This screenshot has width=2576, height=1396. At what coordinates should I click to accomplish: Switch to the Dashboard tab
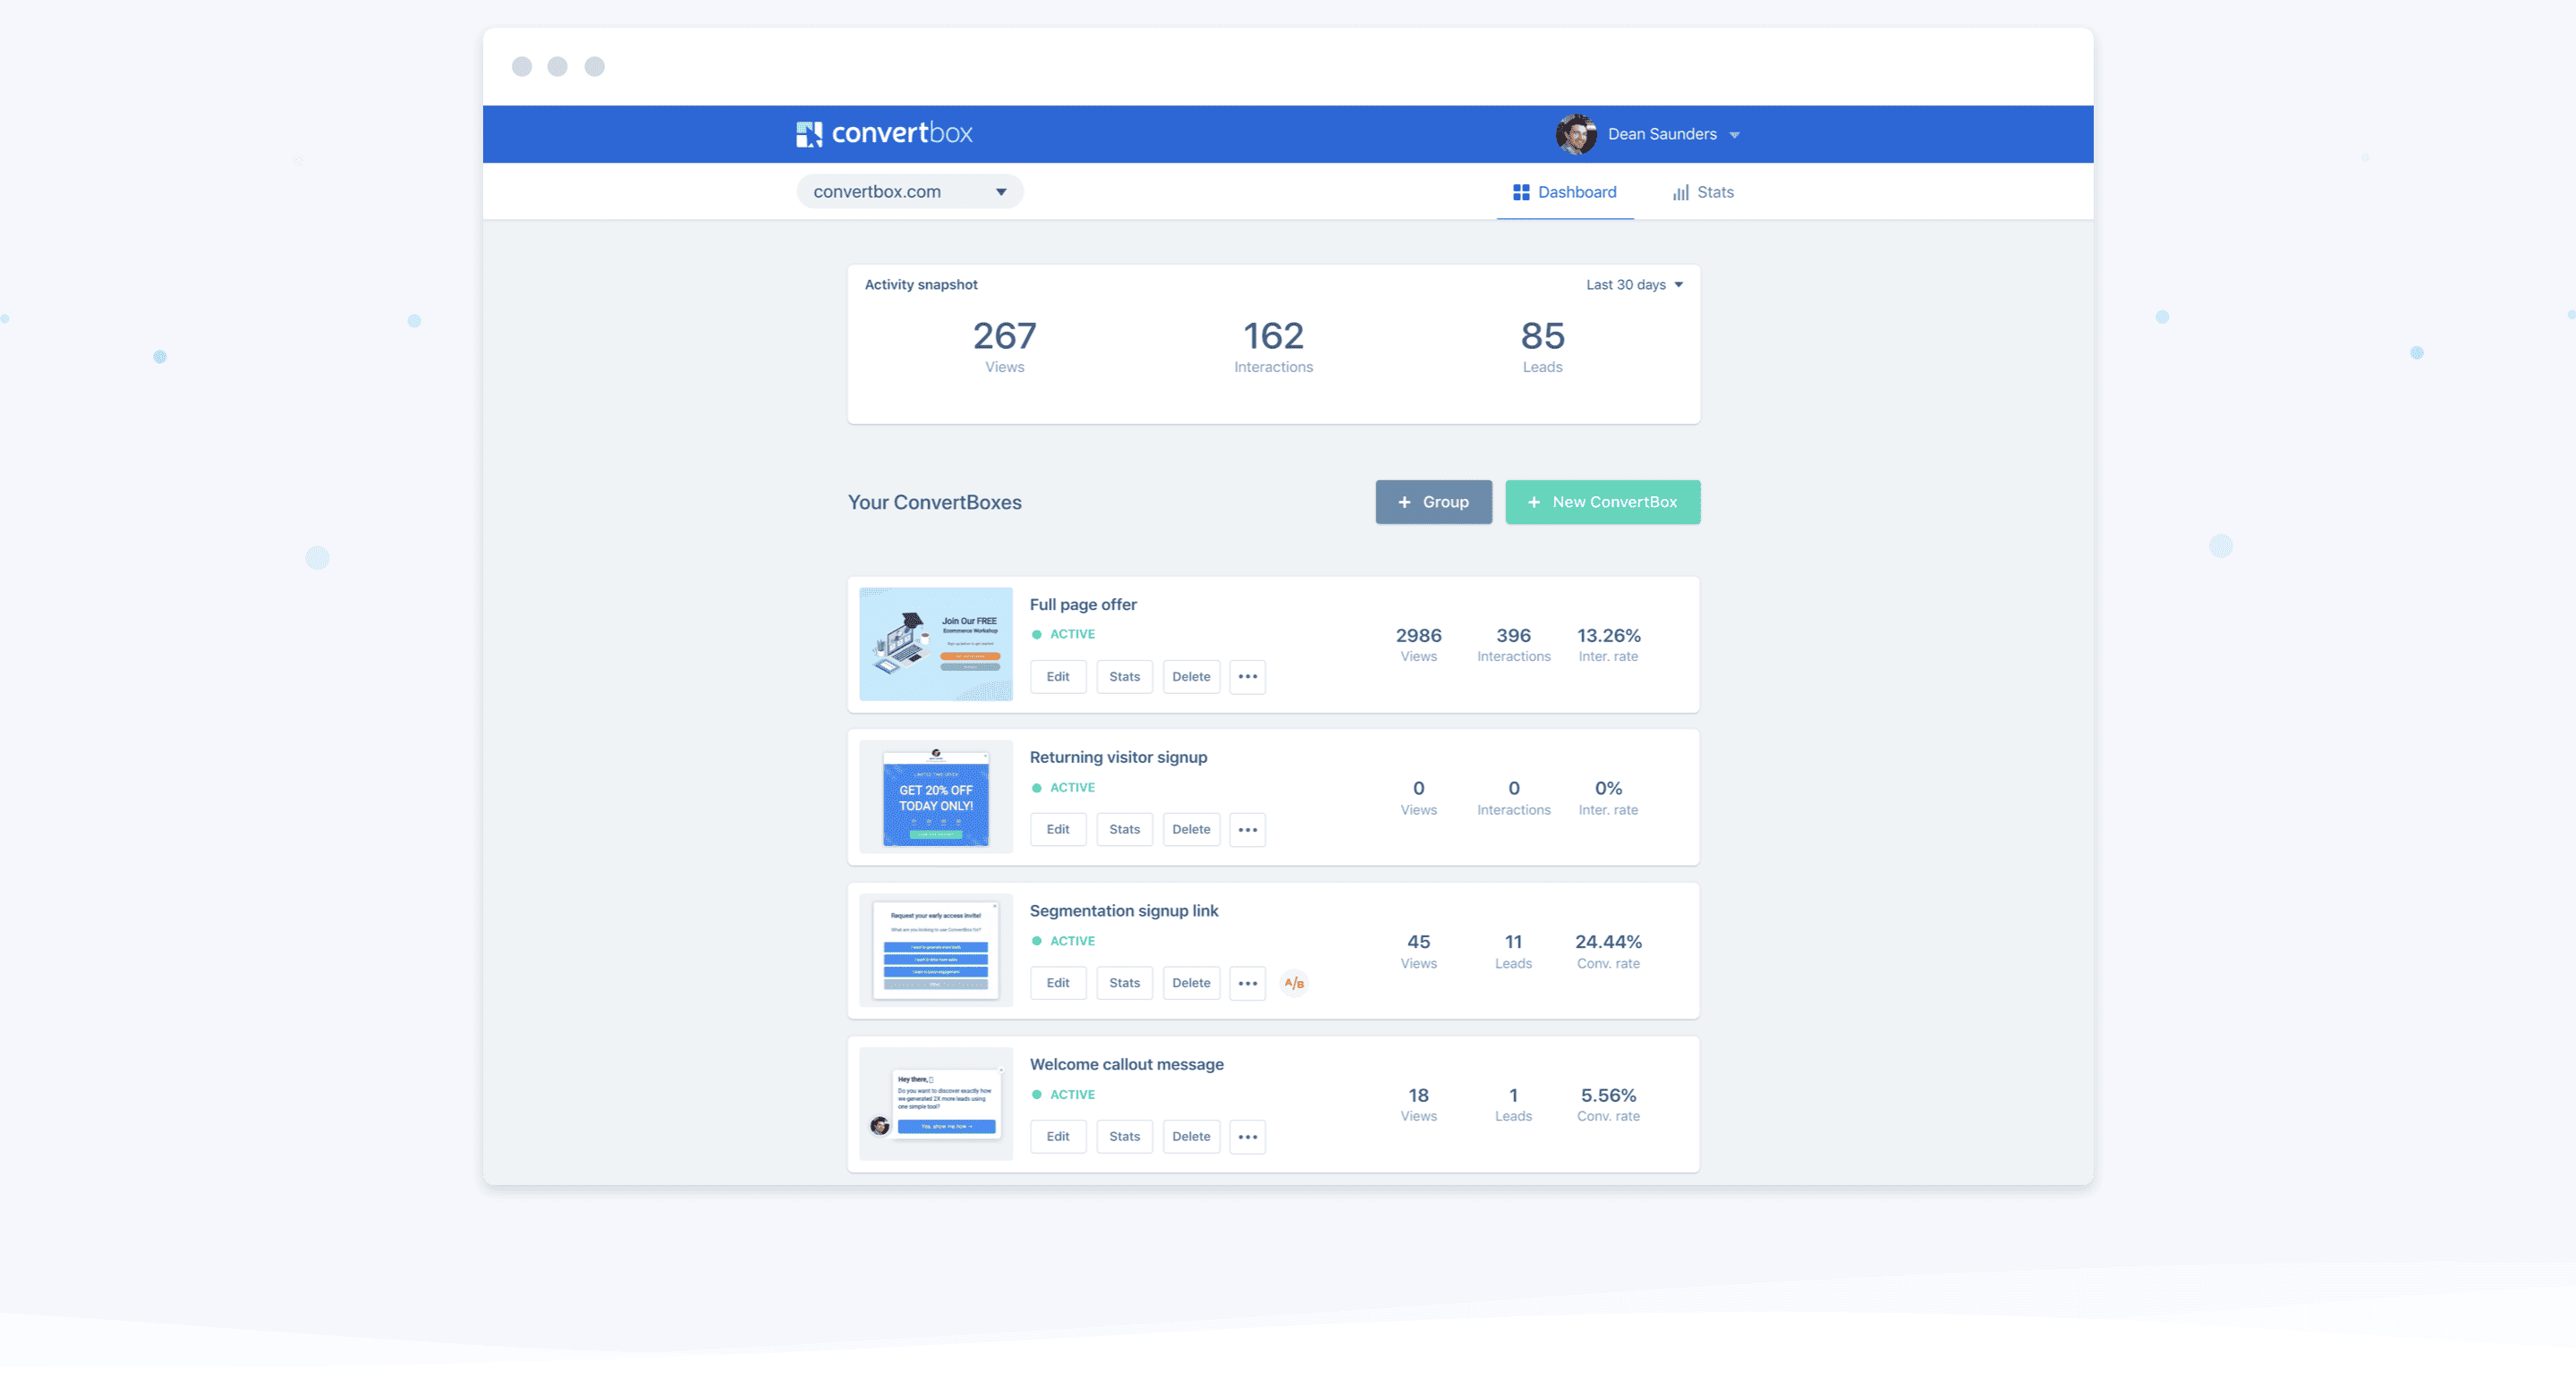[1565, 192]
